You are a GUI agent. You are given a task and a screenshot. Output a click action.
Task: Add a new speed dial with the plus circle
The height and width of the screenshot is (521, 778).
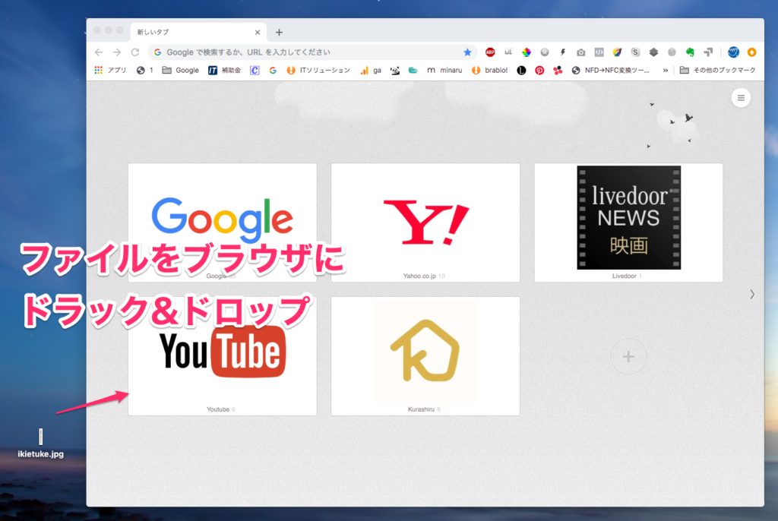628,356
